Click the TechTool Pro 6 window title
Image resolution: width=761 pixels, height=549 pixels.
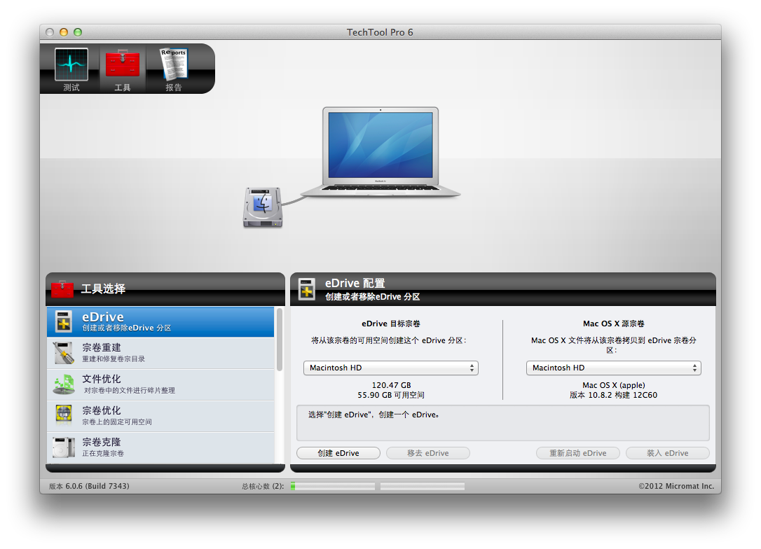[380, 32]
